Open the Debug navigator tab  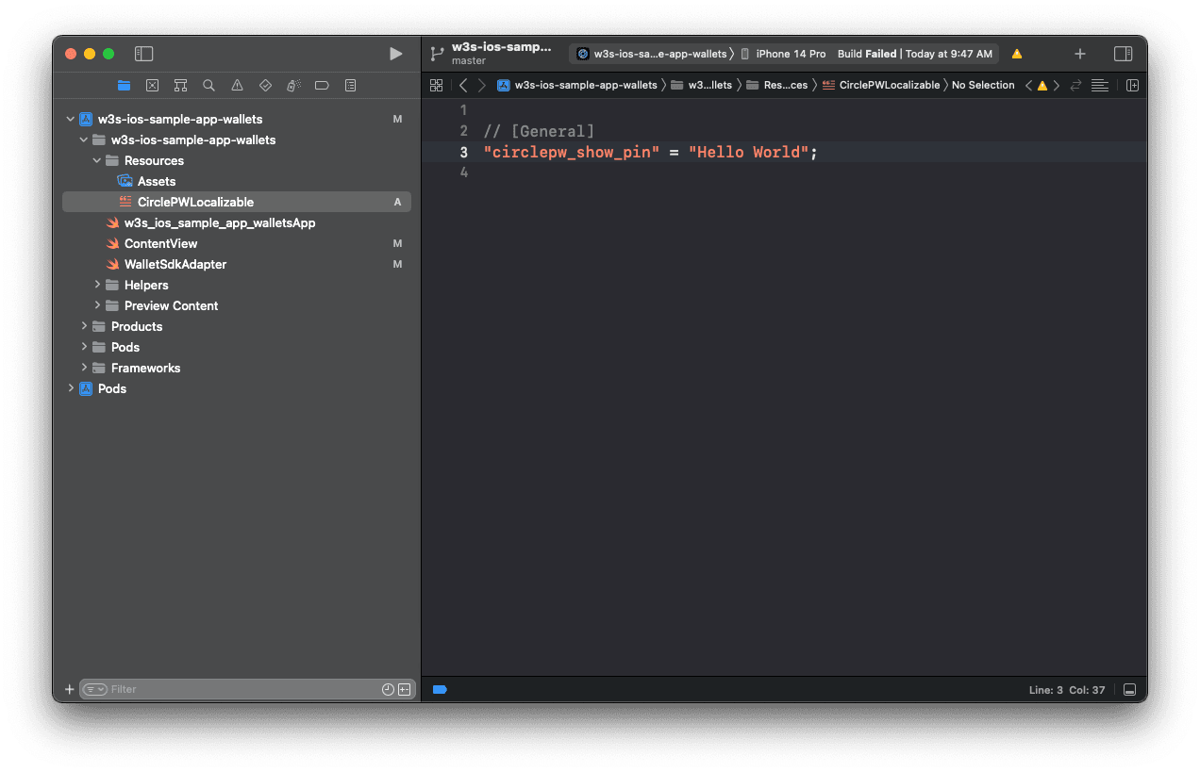[293, 85]
